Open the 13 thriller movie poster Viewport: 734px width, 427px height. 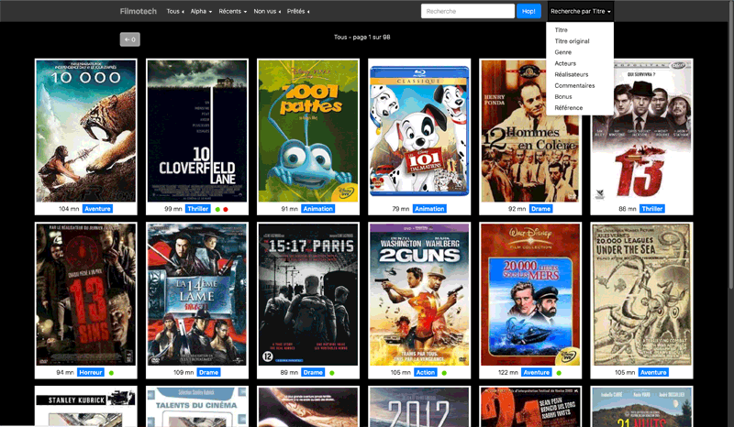641,131
